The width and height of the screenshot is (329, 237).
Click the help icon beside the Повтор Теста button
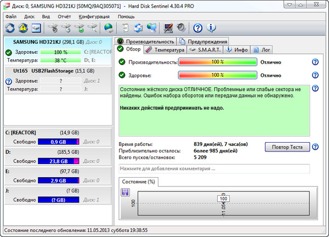tap(315, 147)
